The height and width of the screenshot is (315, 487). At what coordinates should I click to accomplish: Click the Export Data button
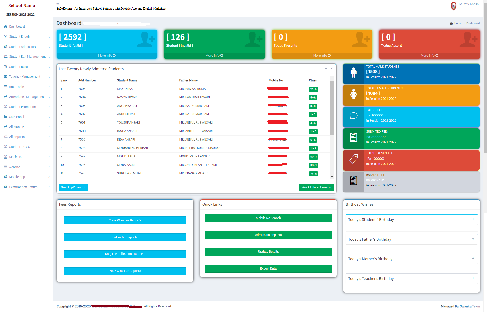tap(268, 269)
